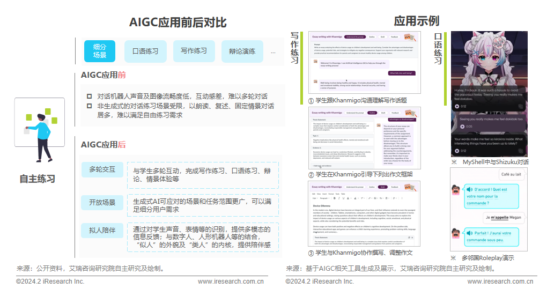Click translate icon on "kirakira inside" message
This screenshot has height=289, width=547.
[521, 151]
